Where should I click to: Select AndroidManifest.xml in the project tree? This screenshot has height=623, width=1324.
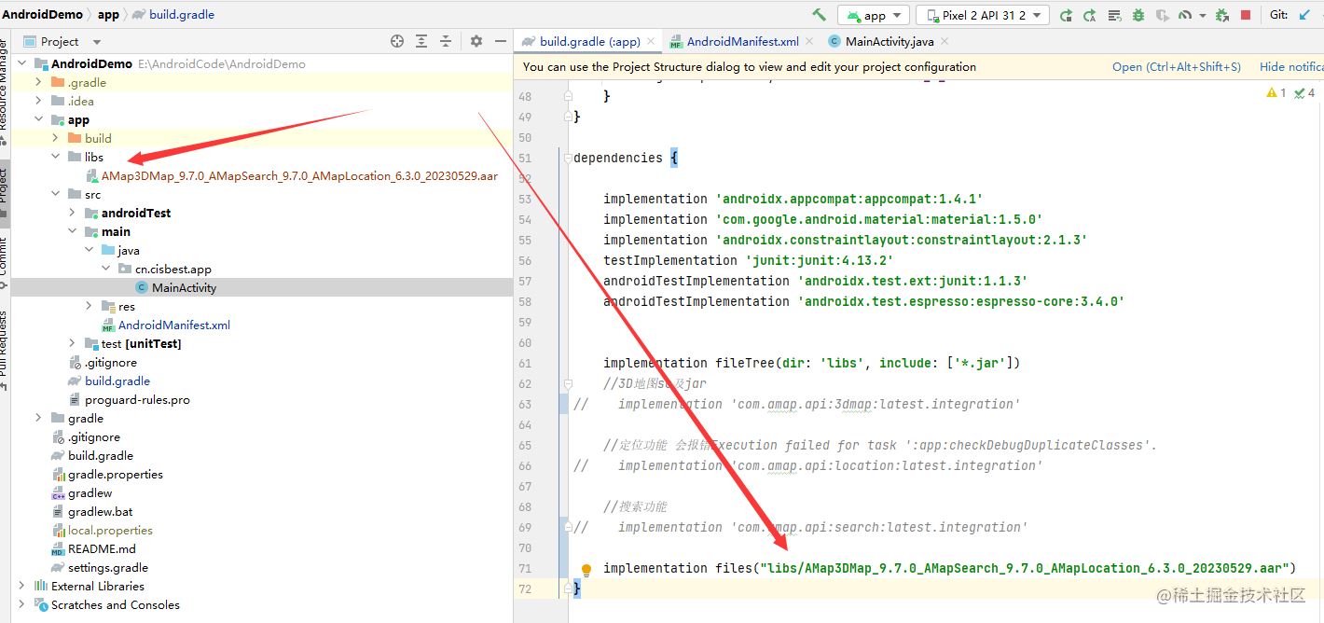(x=173, y=325)
